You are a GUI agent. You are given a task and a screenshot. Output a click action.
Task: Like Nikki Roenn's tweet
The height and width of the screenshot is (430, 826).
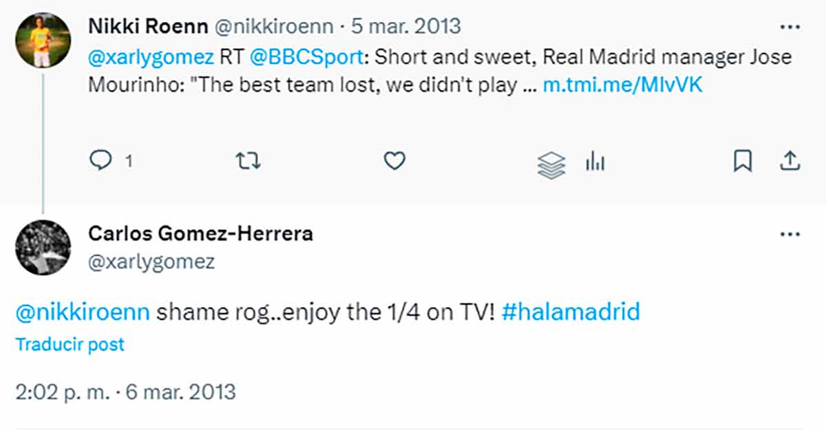(x=394, y=161)
